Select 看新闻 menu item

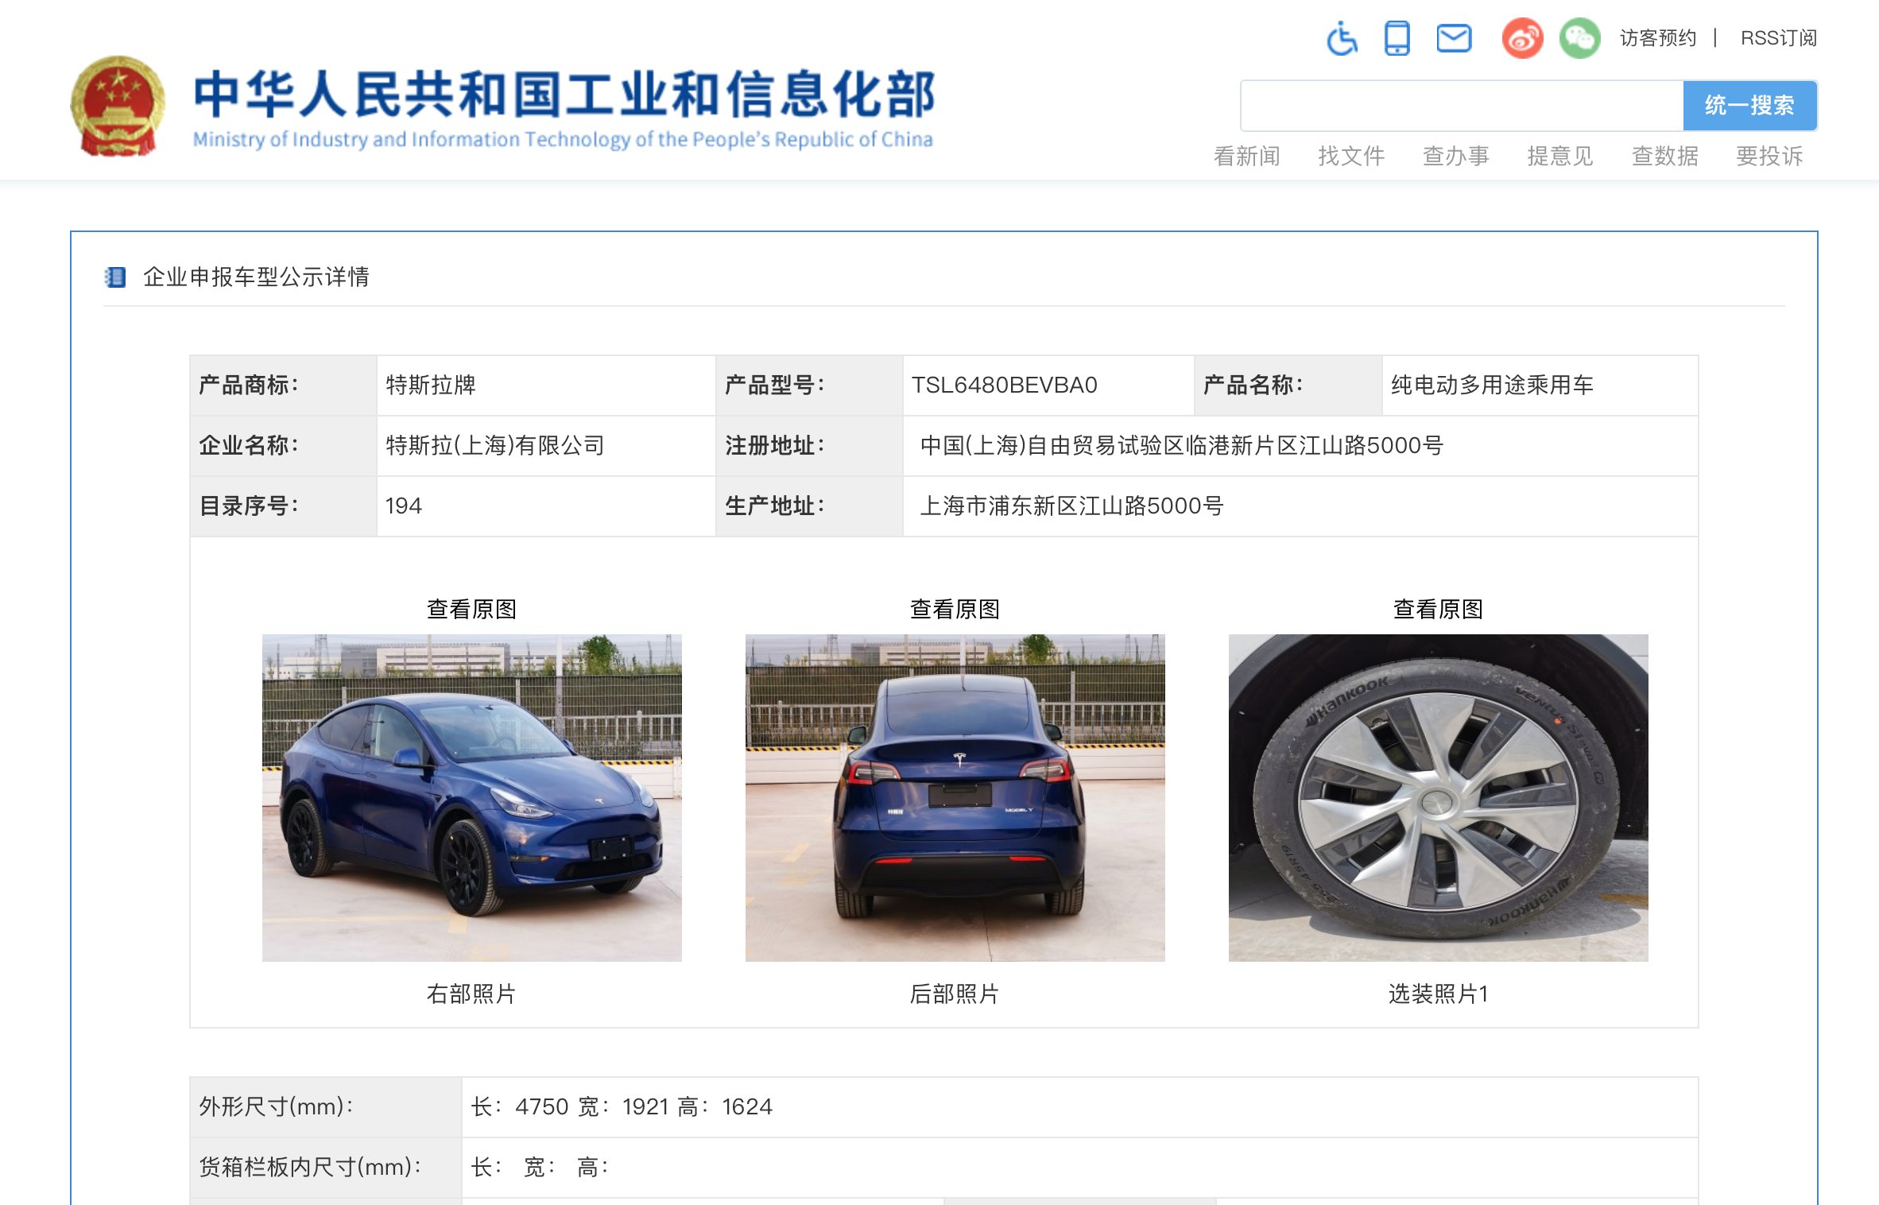1246,156
